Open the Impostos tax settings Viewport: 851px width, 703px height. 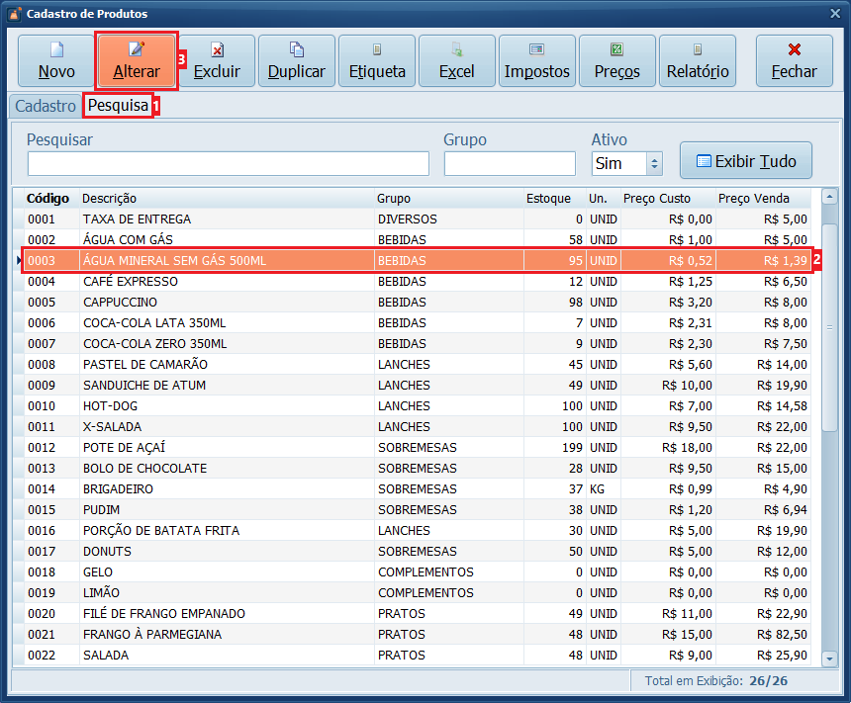click(x=537, y=61)
